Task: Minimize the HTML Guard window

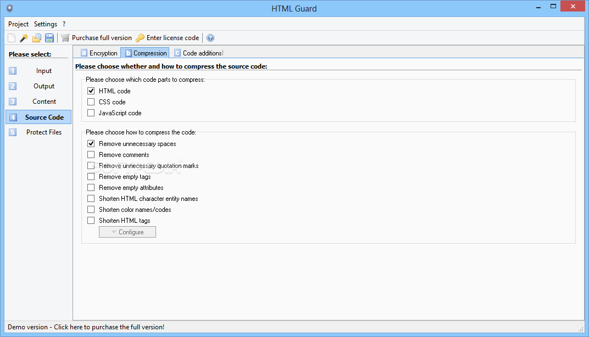Action: coord(538,7)
